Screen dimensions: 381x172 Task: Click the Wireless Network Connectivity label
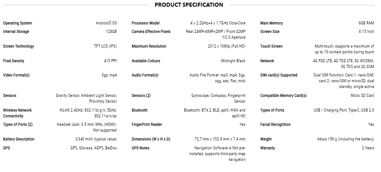[x=17, y=113]
